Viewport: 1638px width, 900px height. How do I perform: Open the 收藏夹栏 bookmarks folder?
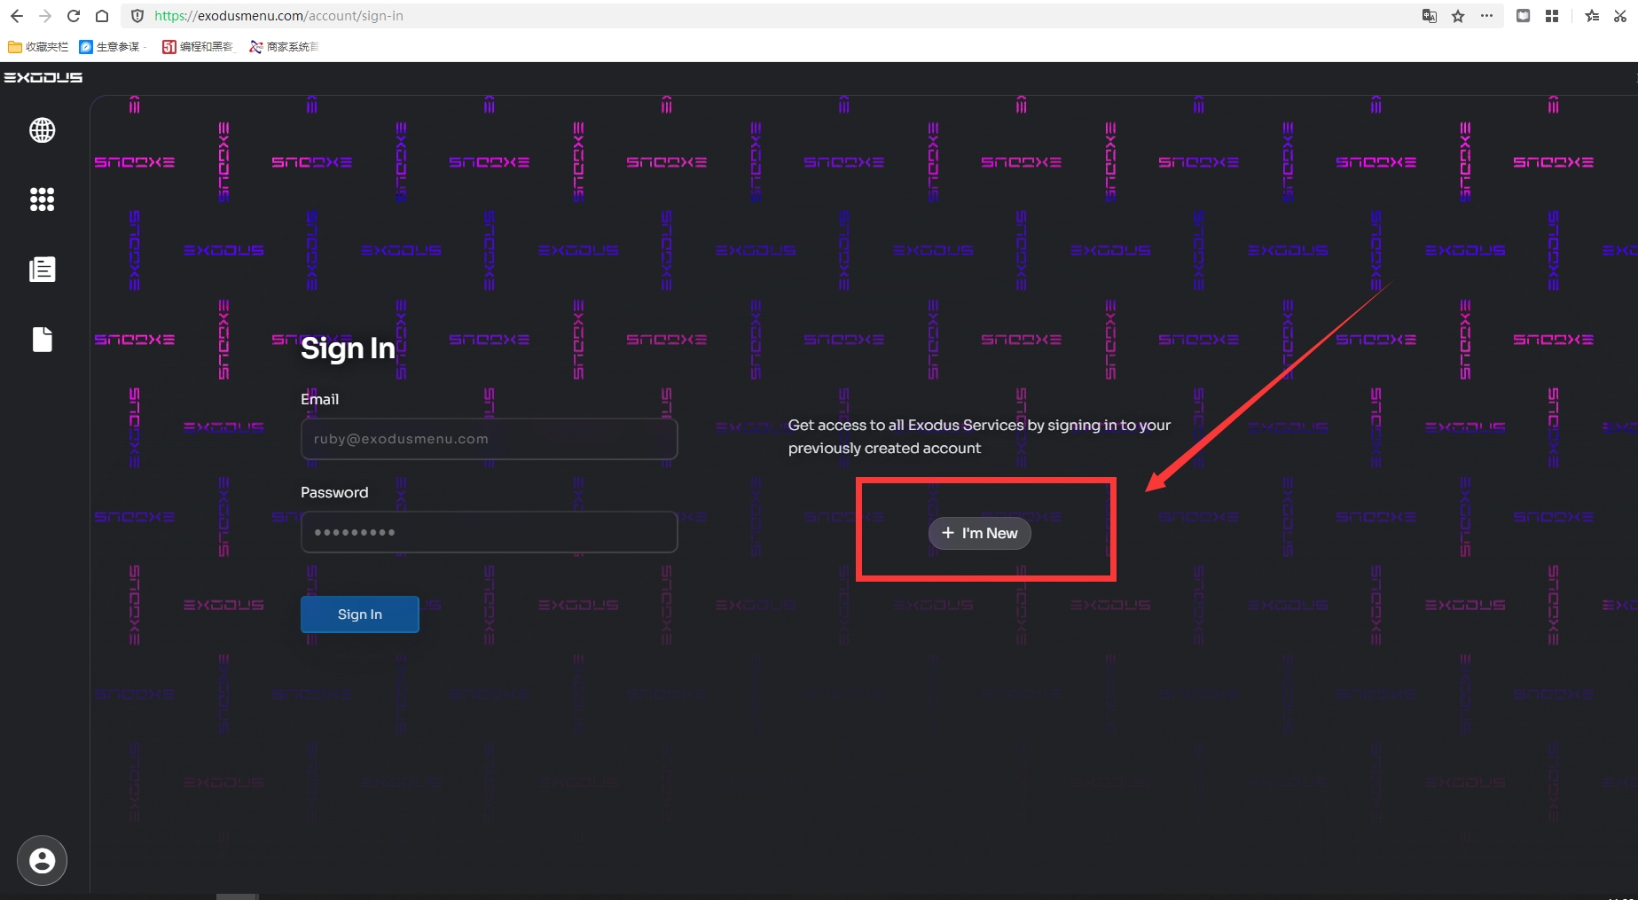point(38,47)
